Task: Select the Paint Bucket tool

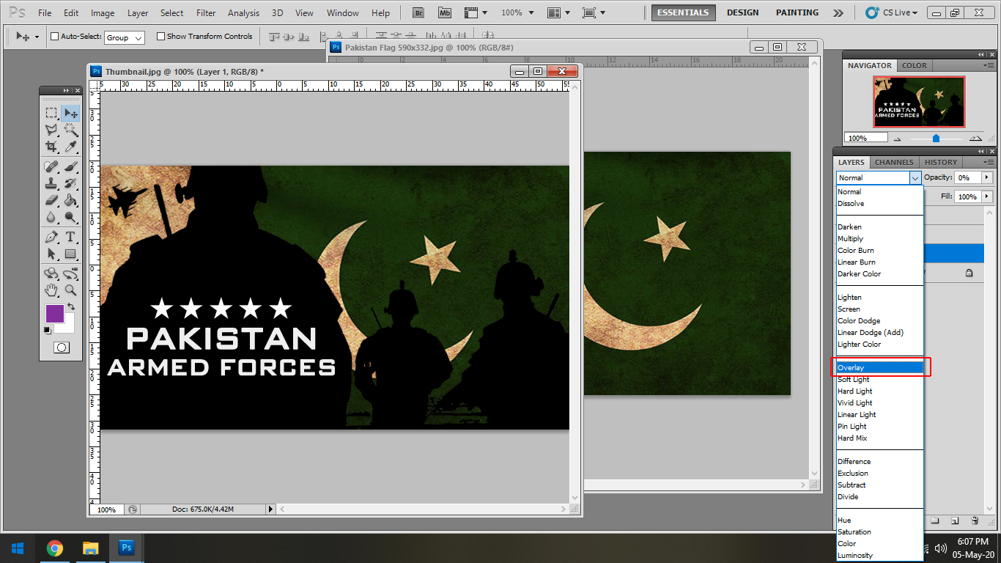Action: 71,200
